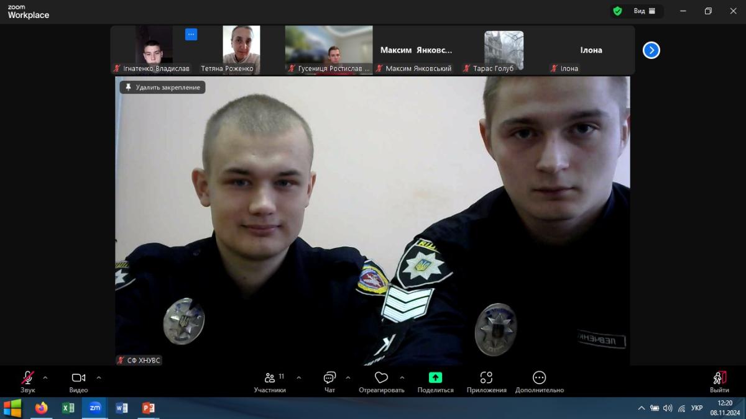Select Ілона participant tile
This screenshot has height=419, width=746.
591,50
